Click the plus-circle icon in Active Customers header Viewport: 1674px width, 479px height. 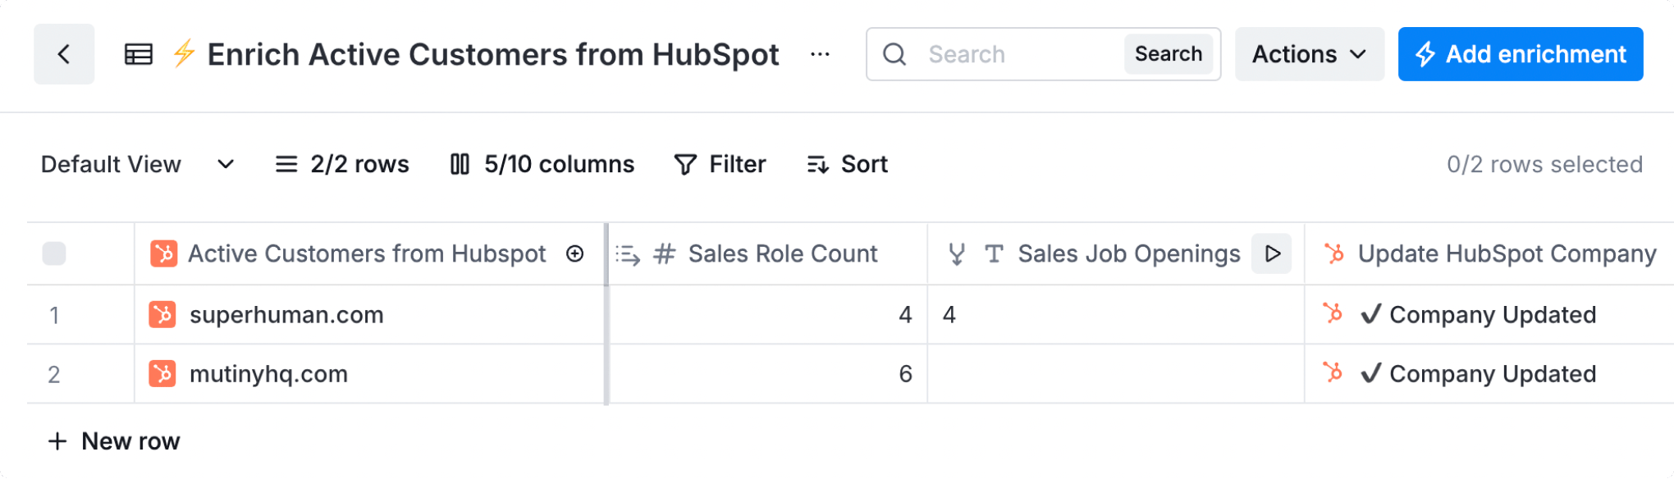(575, 254)
